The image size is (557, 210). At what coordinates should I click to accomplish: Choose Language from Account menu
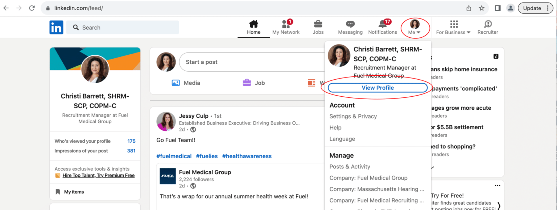tap(342, 139)
